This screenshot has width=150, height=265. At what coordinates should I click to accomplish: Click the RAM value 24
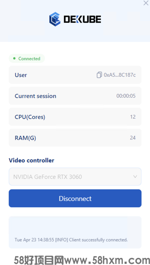(133, 138)
